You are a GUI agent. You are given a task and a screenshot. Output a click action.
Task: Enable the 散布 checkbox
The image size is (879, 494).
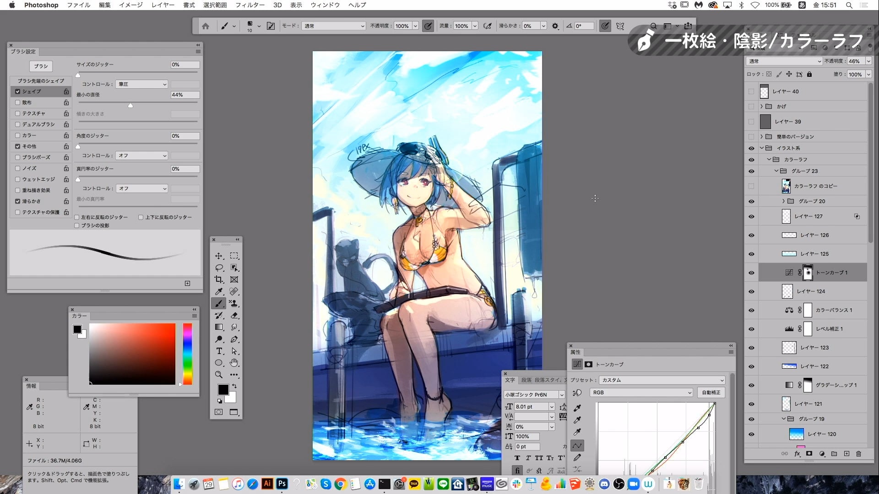point(17,102)
